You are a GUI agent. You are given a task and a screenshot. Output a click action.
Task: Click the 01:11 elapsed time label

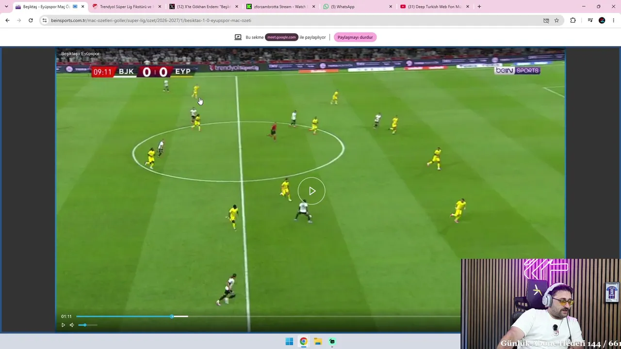(x=66, y=317)
